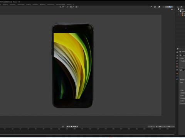Jump to the next keyframe

[x=75, y=127]
